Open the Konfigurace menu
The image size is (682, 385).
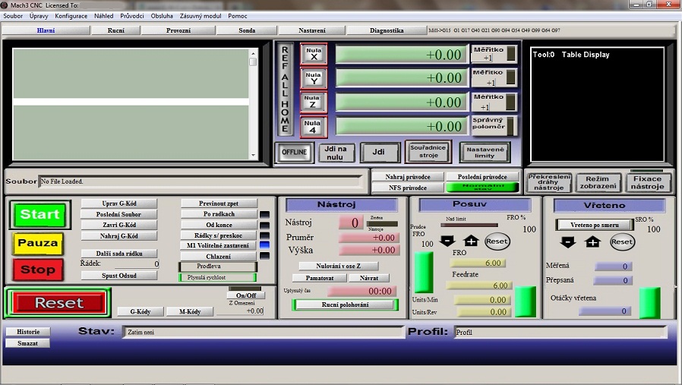coord(71,16)
